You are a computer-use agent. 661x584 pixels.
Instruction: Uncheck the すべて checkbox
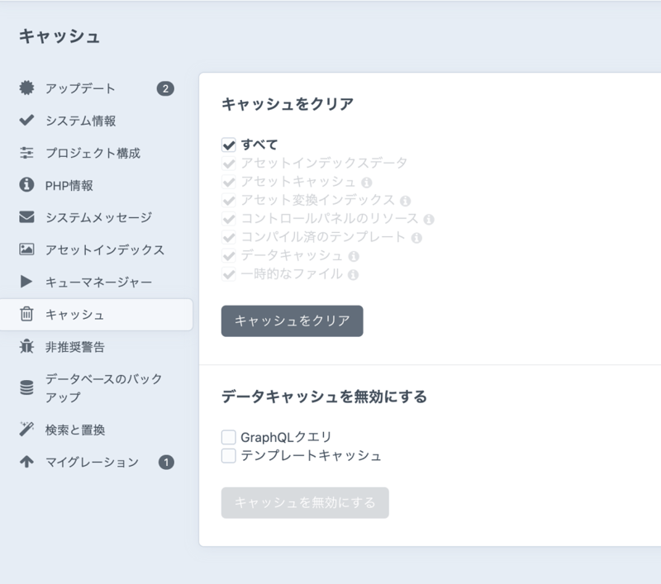coord(229,145)
